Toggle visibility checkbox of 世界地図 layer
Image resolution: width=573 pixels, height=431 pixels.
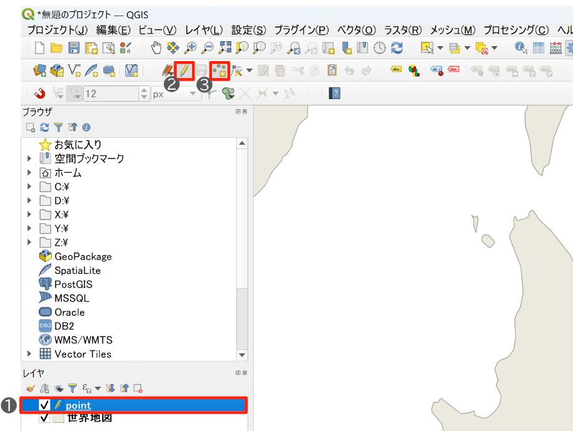pos(44,417)
